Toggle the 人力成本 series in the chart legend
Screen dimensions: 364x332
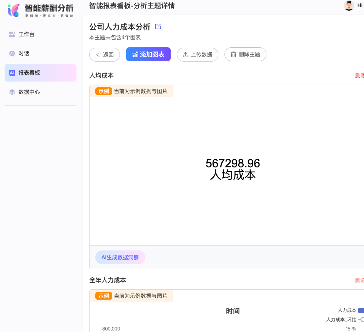pos(347,310)
